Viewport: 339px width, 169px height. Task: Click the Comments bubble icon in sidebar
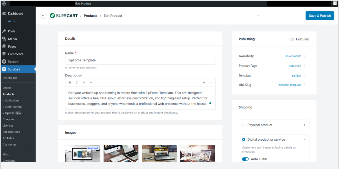[4, 54]
